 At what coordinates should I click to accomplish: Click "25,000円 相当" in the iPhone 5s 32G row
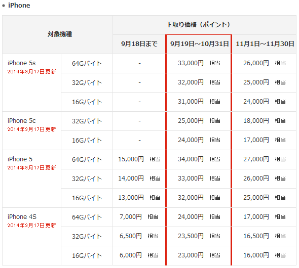(x=265, y=82)
